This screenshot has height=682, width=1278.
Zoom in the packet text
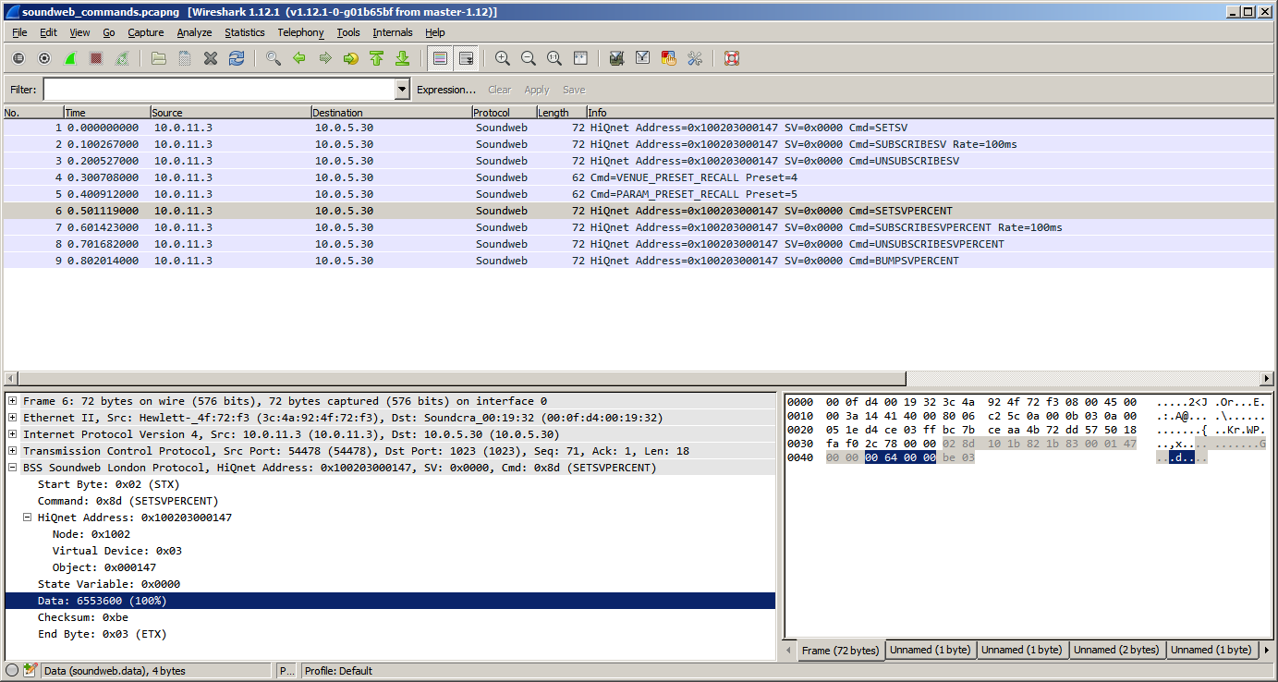[503, 58]
